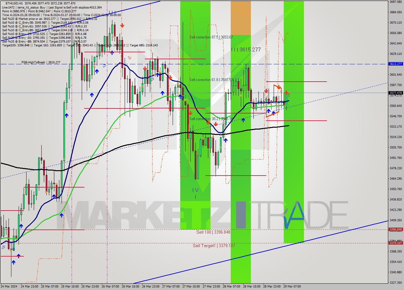Click the 'Sell Target1 | 3379.107' label
This screenshot has width=404, height=290.
(x=214, y=246)
